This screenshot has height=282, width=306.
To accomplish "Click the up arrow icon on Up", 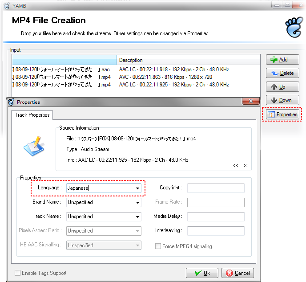I will [274, 87].
